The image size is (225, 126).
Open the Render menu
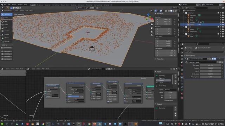click(14, 5)
